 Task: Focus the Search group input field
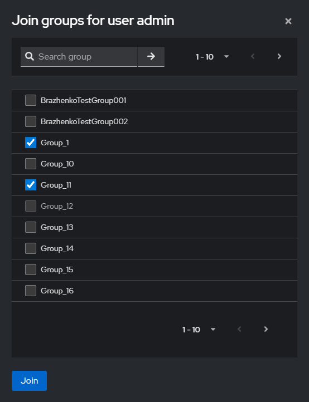click(87, 57)
